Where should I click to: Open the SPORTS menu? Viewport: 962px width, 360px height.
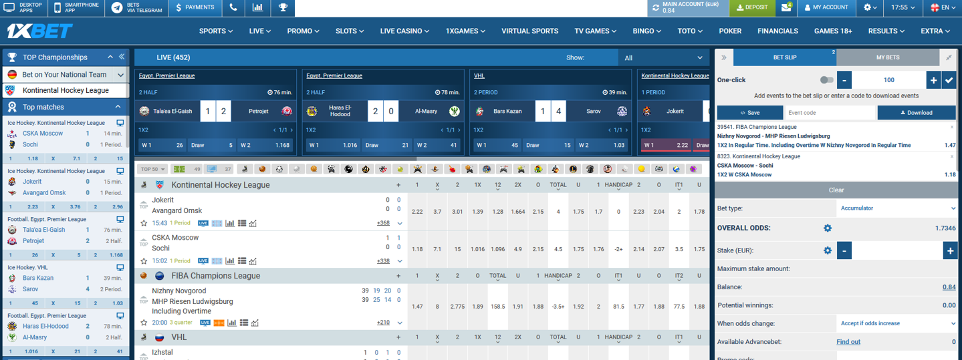point(216,31)
